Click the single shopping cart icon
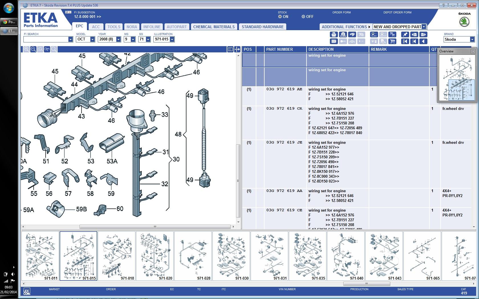The height and width of the screenshot is (299, 479). (x=392, y=41)
